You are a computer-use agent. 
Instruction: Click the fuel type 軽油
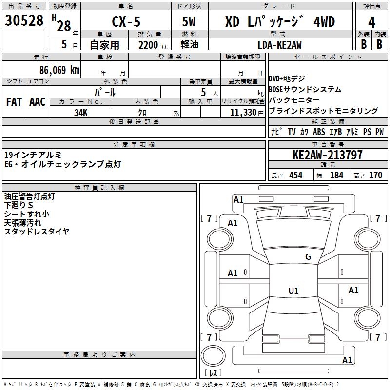click(x=190, y=44)
